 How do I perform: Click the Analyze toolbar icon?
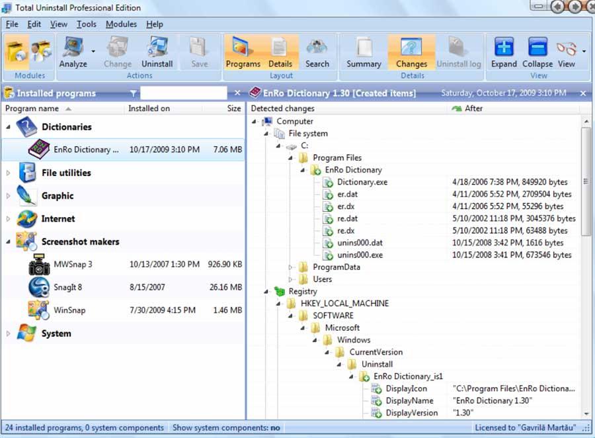(73, 47)
